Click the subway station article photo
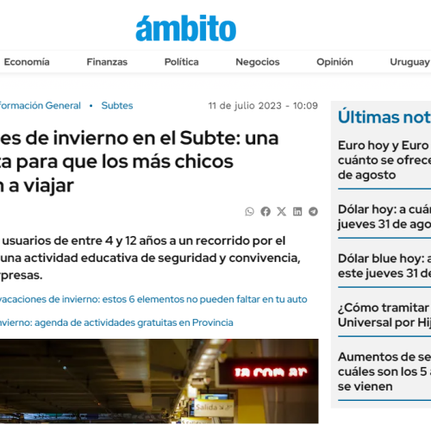 [x=159, y=381]
